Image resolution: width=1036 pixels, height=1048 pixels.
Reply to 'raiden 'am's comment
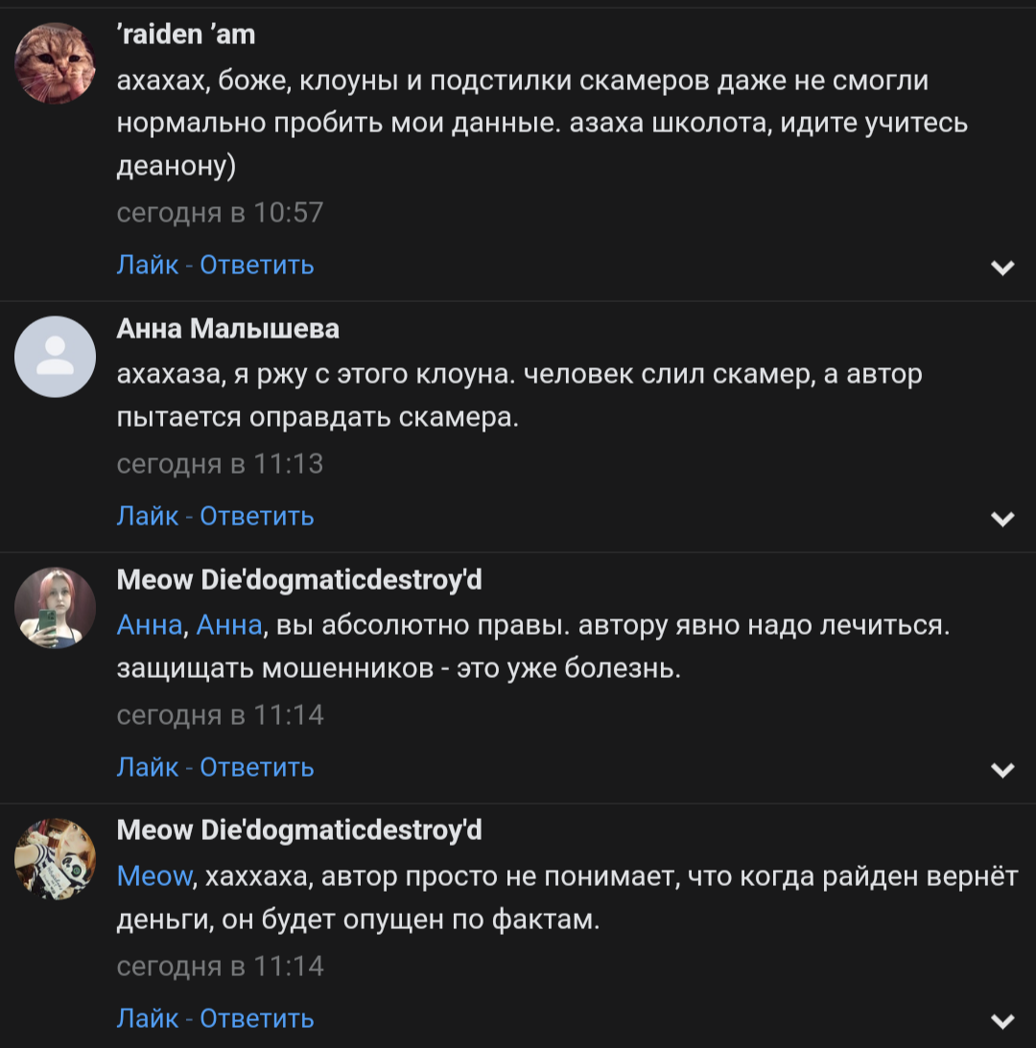(x=257, y=265)
